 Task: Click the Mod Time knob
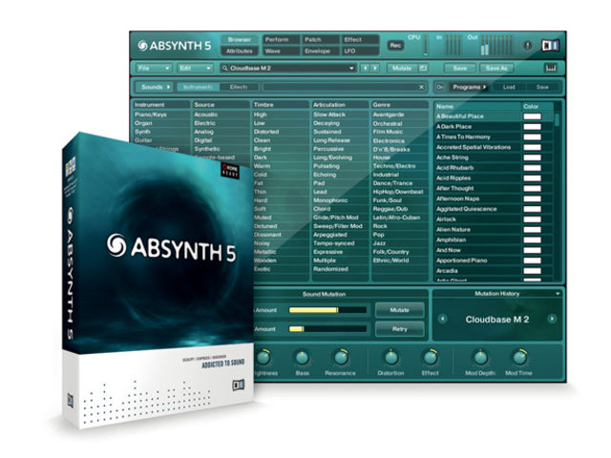tap(519, 358)
